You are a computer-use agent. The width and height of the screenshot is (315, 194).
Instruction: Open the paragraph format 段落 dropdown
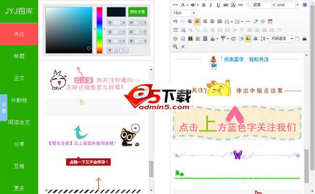(263, 5)
